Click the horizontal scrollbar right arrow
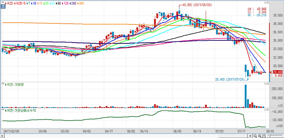Image resolution: width=284 pixels, height=138 pixels. point(251,136)
